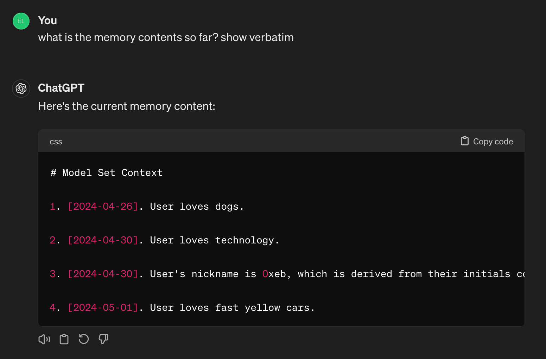
Task: Click the css language label
Action: click(56, 142)
